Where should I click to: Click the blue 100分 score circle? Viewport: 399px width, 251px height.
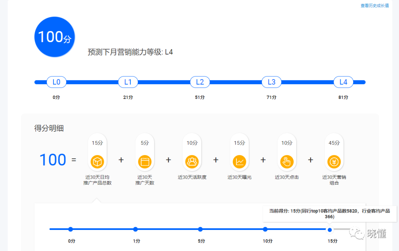54,37
